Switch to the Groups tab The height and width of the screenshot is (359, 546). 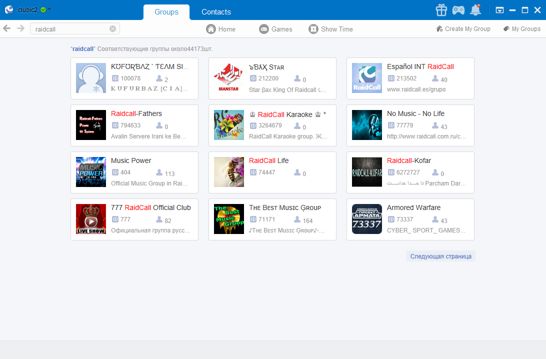[x=166, y=12]
